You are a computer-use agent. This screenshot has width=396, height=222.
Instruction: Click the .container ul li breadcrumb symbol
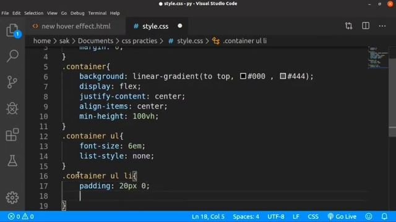[x=239, y=41]
